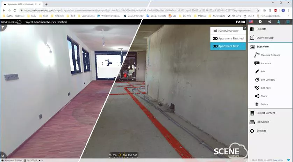
Task: Open the DeepL Übersetzer bookmark
Action: click(134, 16)
